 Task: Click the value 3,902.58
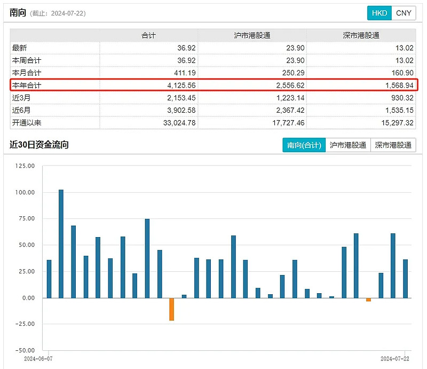click(x=181, y=111)
